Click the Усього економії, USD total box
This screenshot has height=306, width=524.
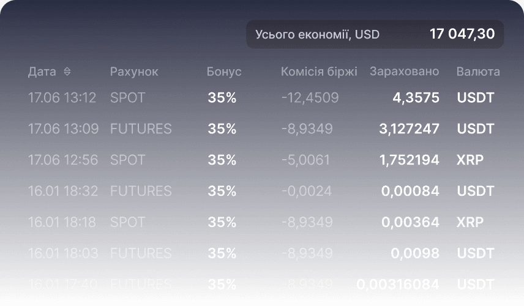click(x=375, y=34)
